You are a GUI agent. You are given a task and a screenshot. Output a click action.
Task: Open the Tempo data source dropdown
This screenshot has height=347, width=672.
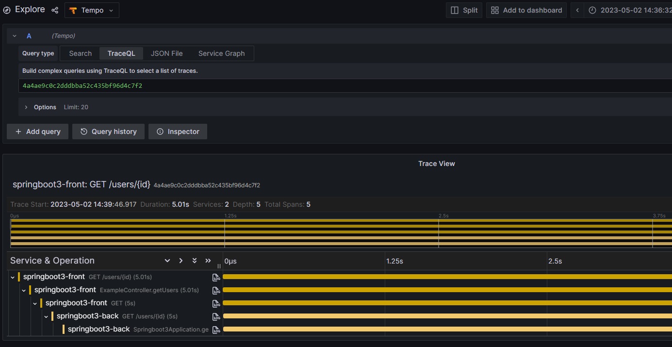92,10
